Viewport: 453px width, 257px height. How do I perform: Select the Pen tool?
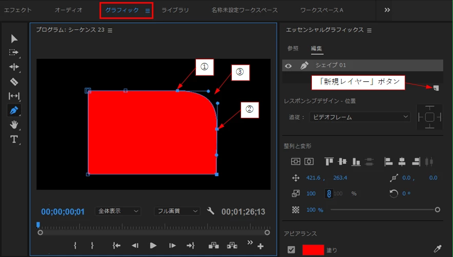(14, 110)
